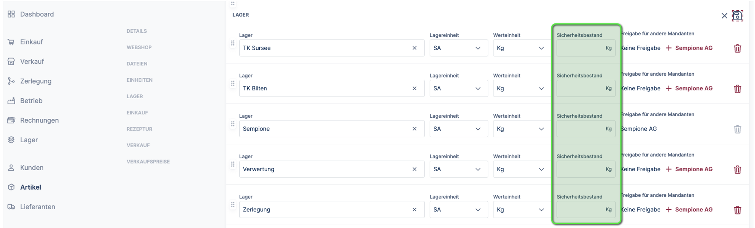This screenshot has width=755, height=228.
Task: Go to Dashboard in sidebar
Action: pyautogui.click(x=37, y=14)
